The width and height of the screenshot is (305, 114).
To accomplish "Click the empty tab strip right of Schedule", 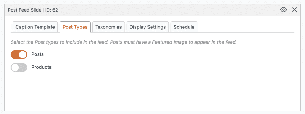I will pyautogui.click(x=246, y=27).
